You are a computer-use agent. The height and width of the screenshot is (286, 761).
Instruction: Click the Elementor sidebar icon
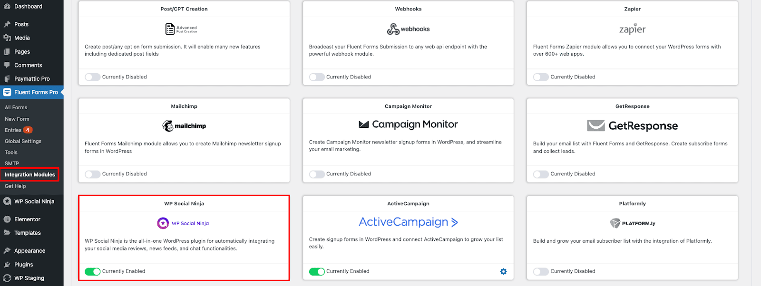(7, 219)
